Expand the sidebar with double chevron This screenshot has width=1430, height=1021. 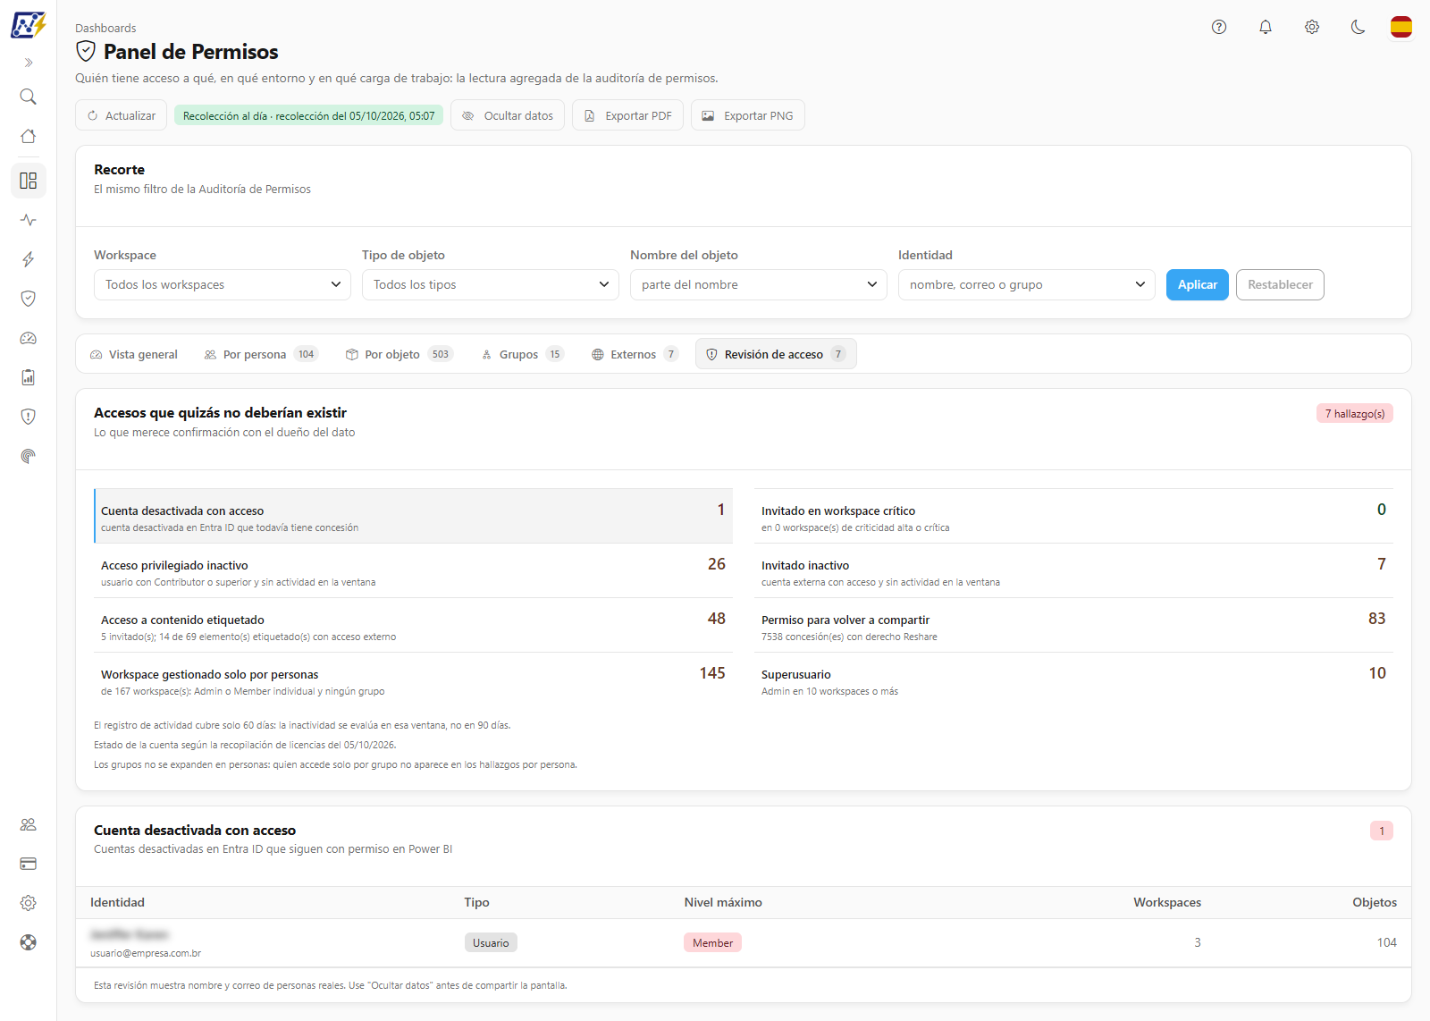tap(29, 63)
